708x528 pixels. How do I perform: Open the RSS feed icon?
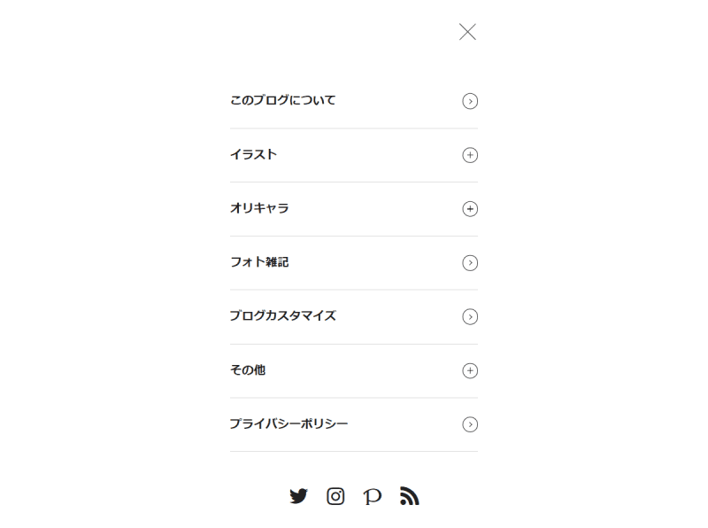pos(409,496)
